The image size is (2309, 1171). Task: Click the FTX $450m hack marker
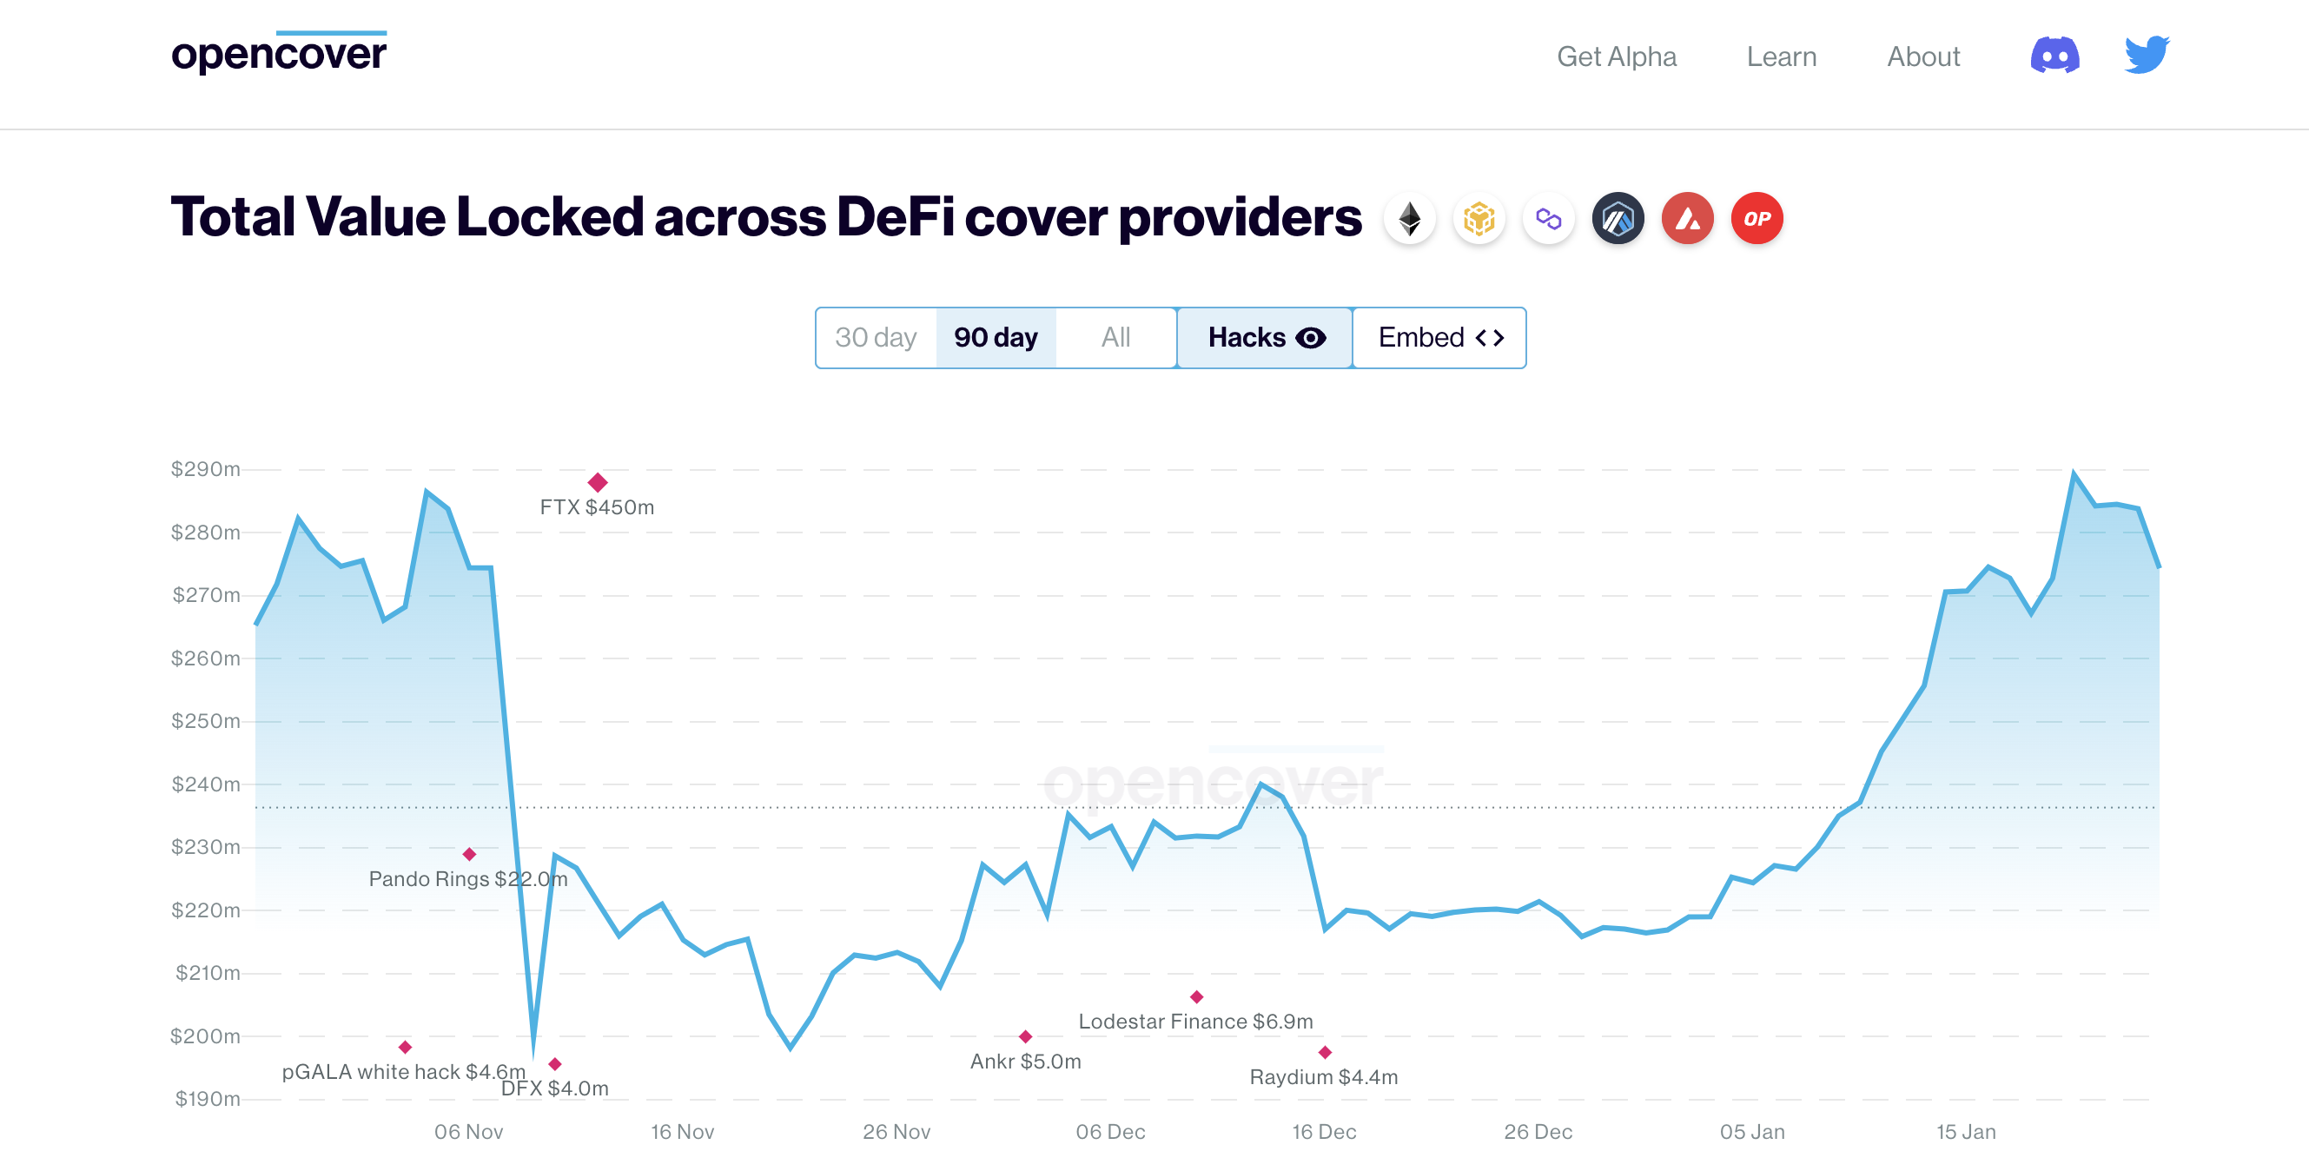click(x=598, y=482)
